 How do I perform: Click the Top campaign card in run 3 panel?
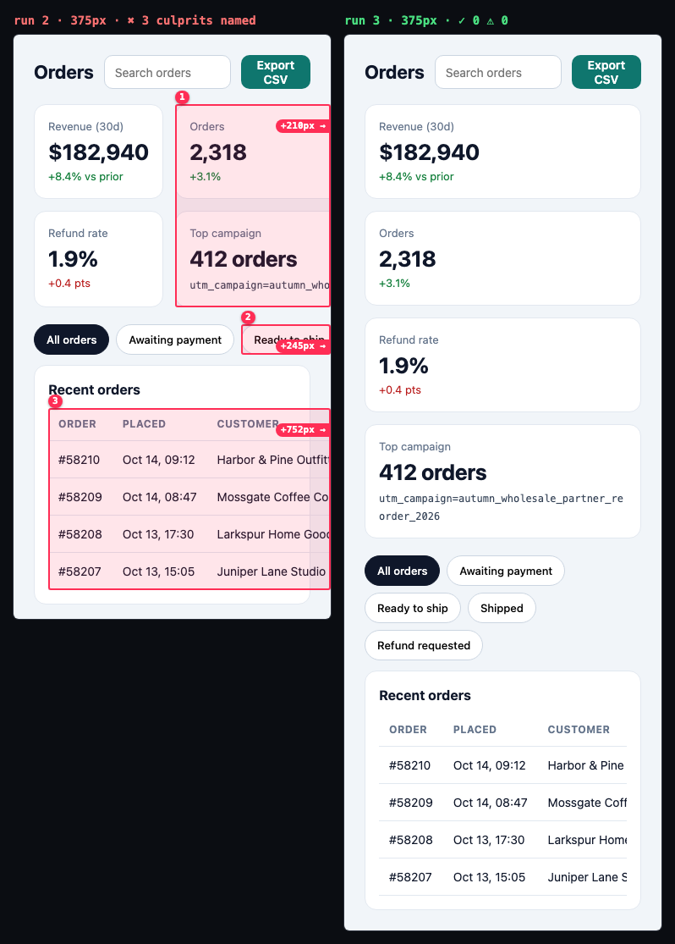(503, 481)
